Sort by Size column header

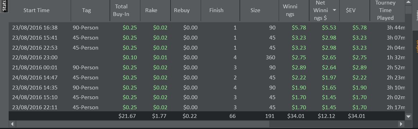pyautogui.click(x=255, y=10)
